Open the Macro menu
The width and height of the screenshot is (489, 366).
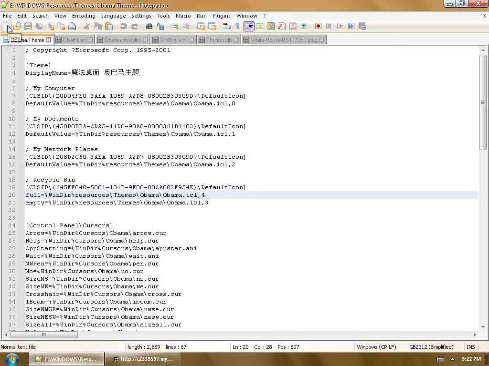tap(183, 16)
